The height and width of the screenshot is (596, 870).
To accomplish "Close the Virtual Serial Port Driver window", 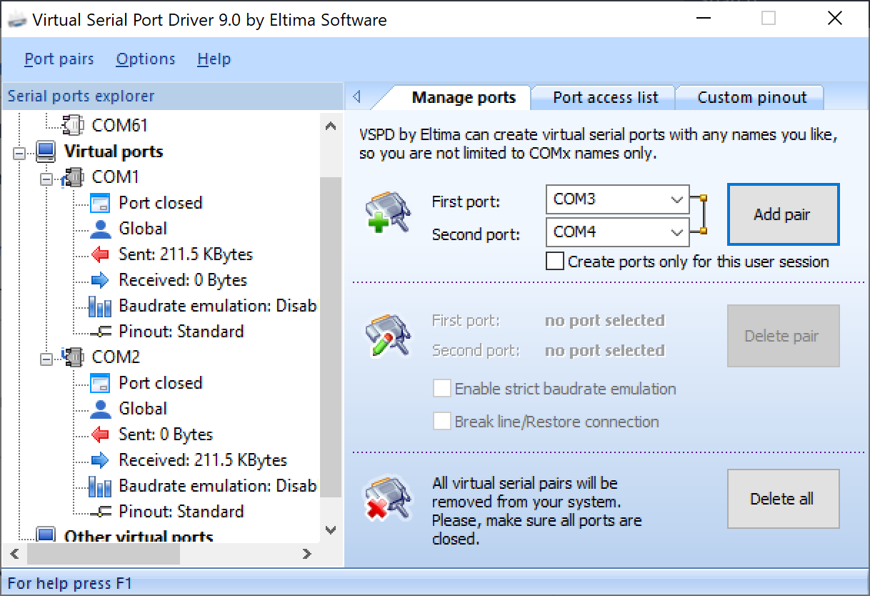I will [x=834, y=19].
